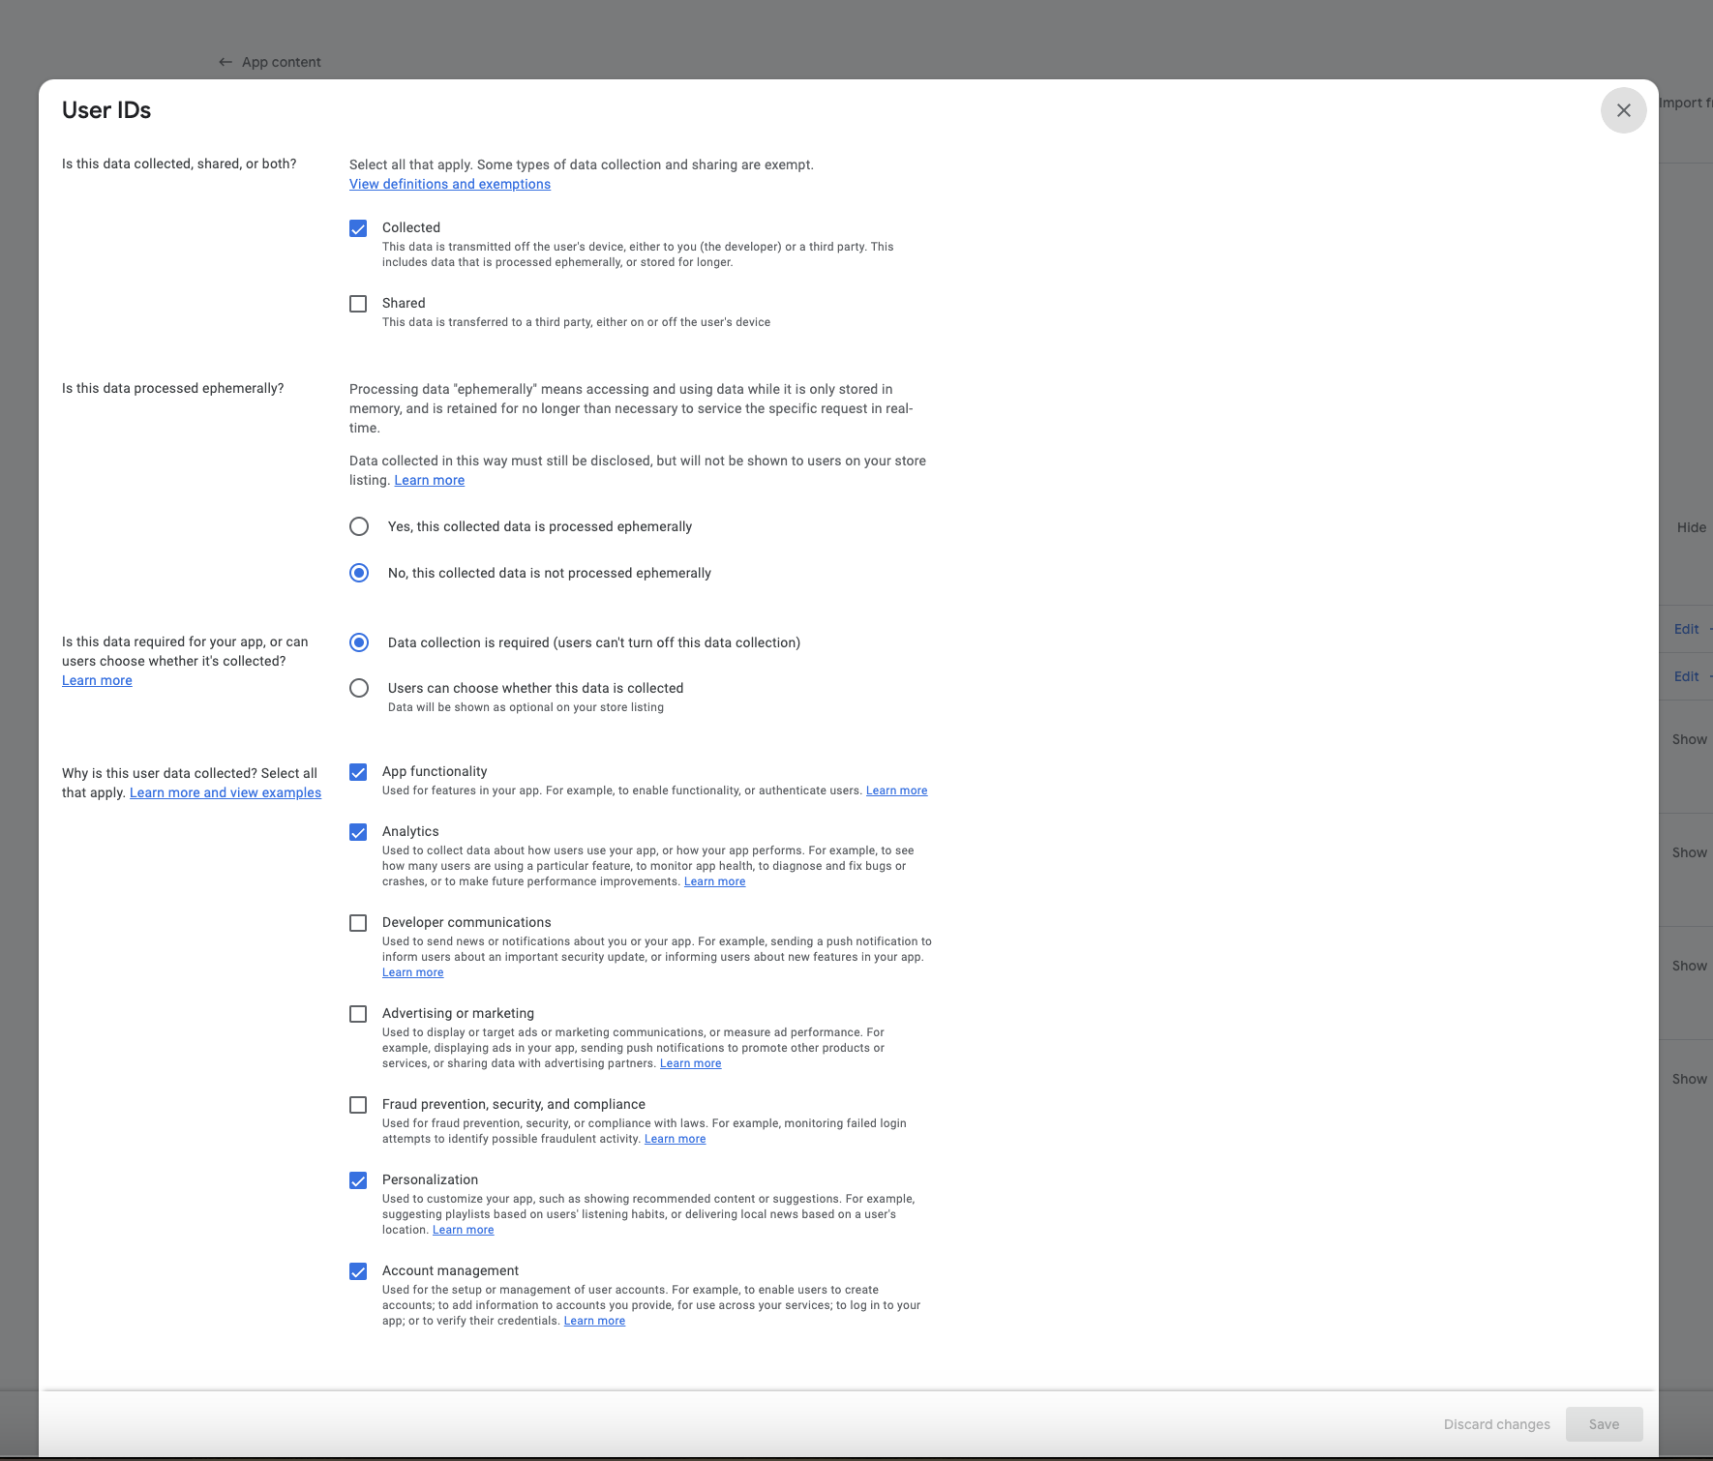This screenshot has height=1461, width=1713.
Task: Enable Fraud prevention, security, and compliance
Action: (358, 1105)
